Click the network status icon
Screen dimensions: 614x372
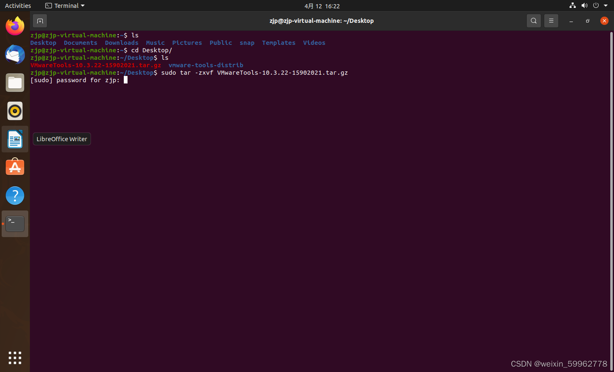[572, 6]
